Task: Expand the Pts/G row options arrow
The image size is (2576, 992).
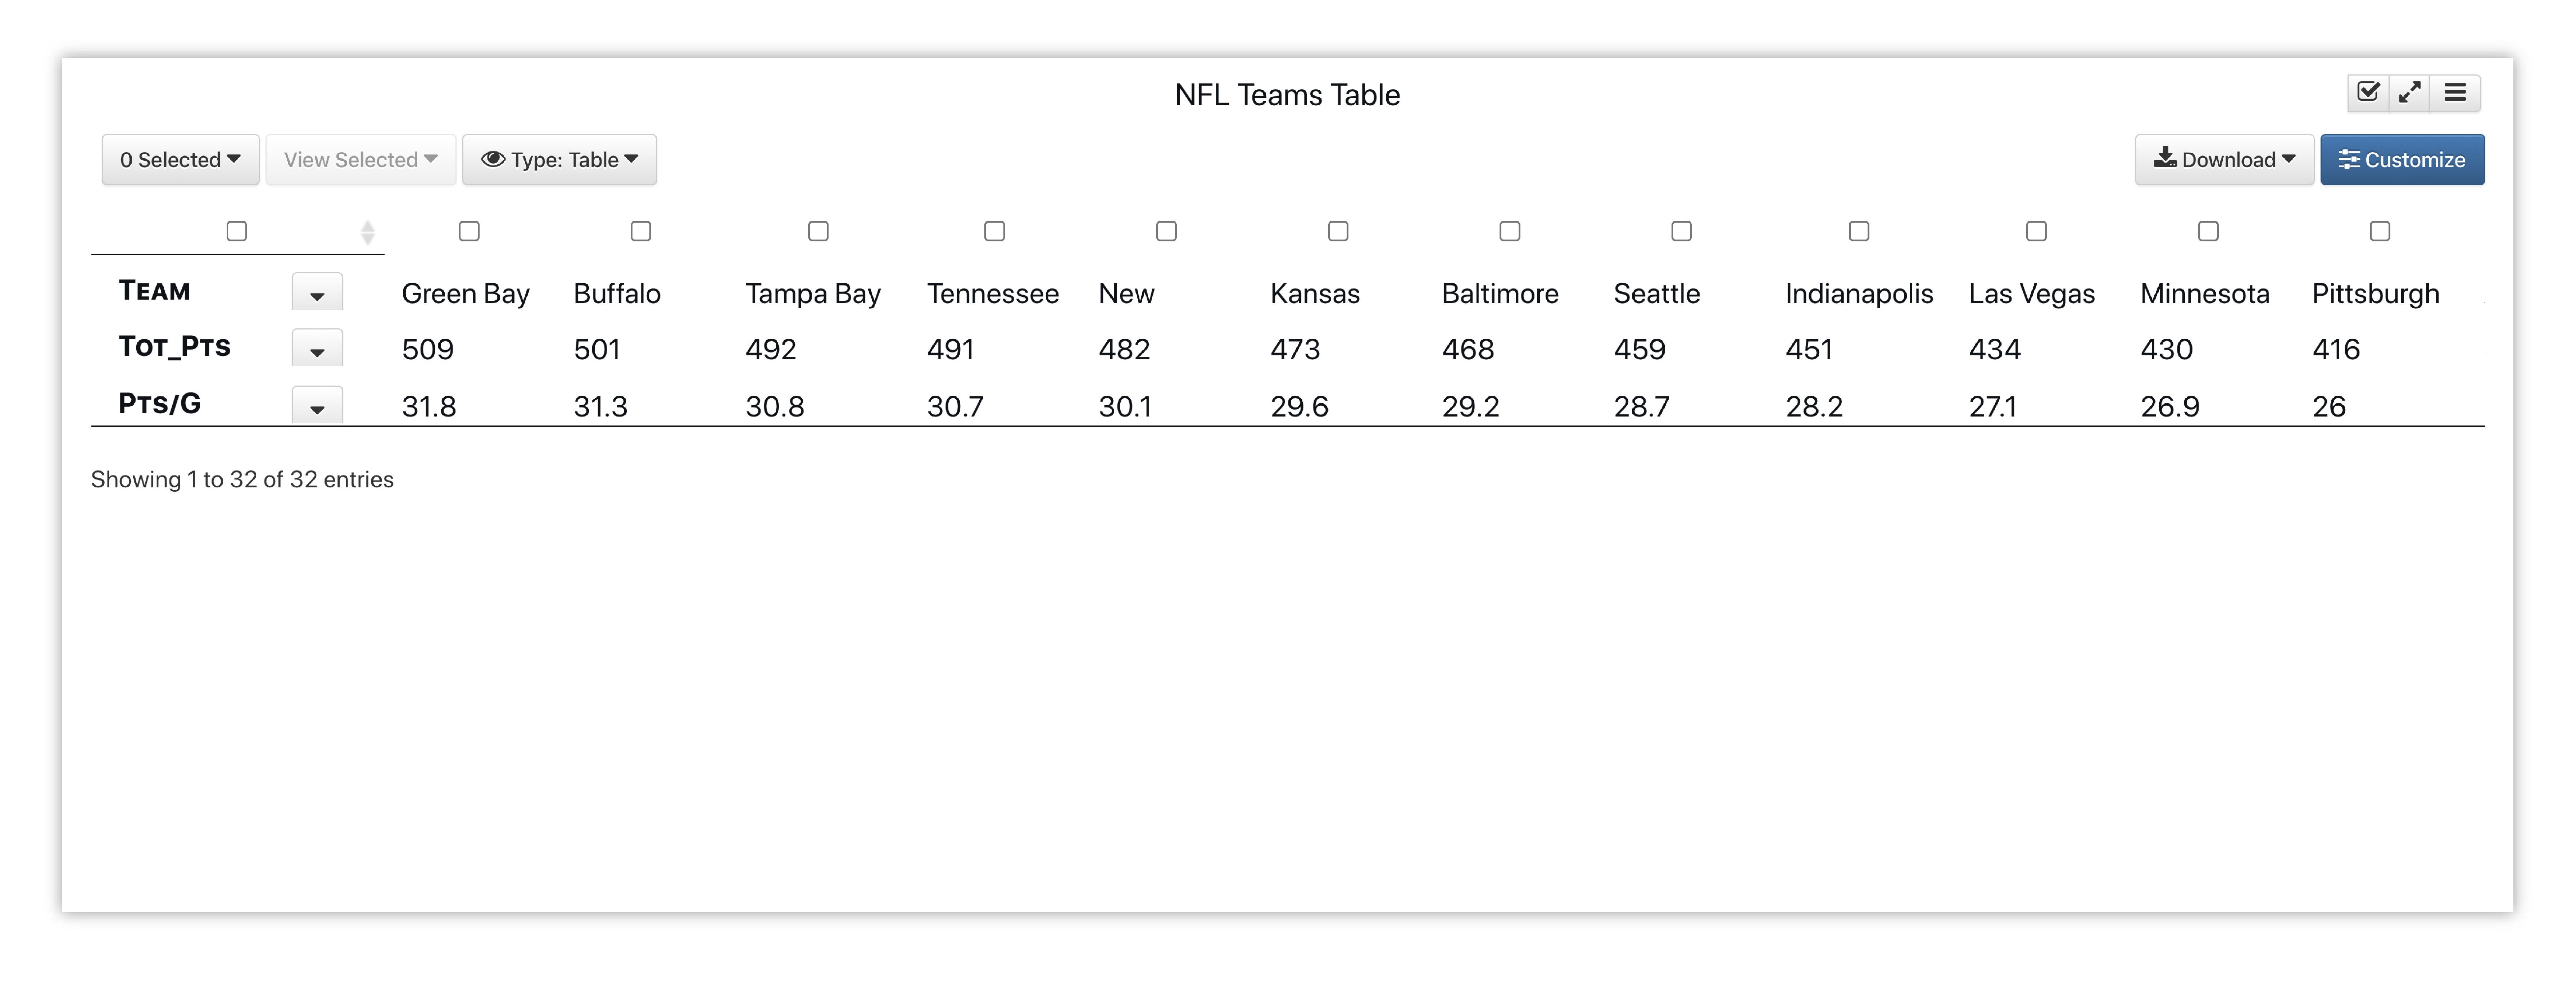Action: [x=317, y=406]
